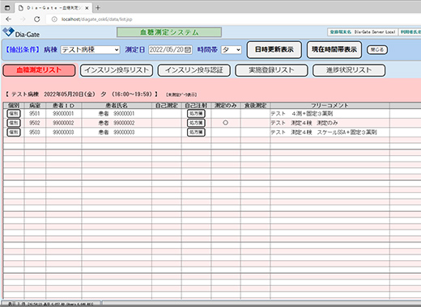
Task: Click the 測定のみ column header
Action: tap(226, 105)
